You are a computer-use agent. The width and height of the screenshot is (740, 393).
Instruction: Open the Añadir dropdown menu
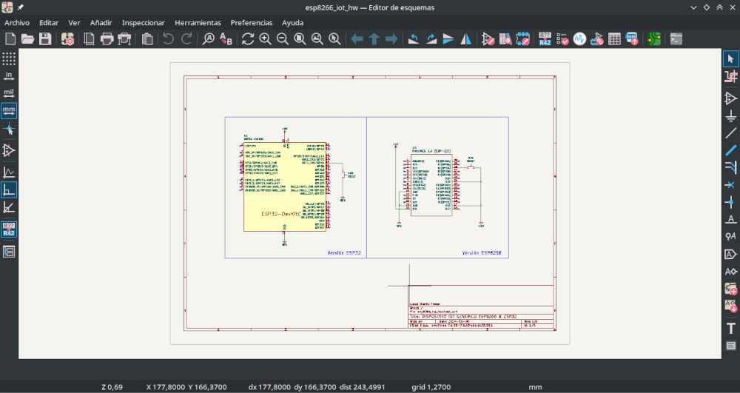[101, 23]
